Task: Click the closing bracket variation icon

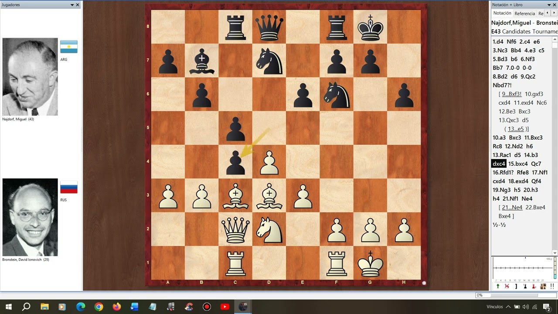Action: (x=516, y=287)
